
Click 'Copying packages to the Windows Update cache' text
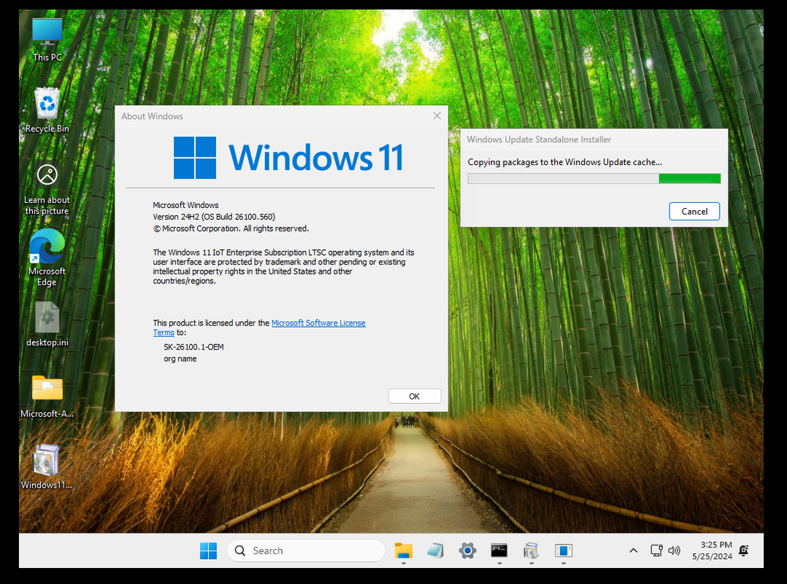click(x=564, y=162)
